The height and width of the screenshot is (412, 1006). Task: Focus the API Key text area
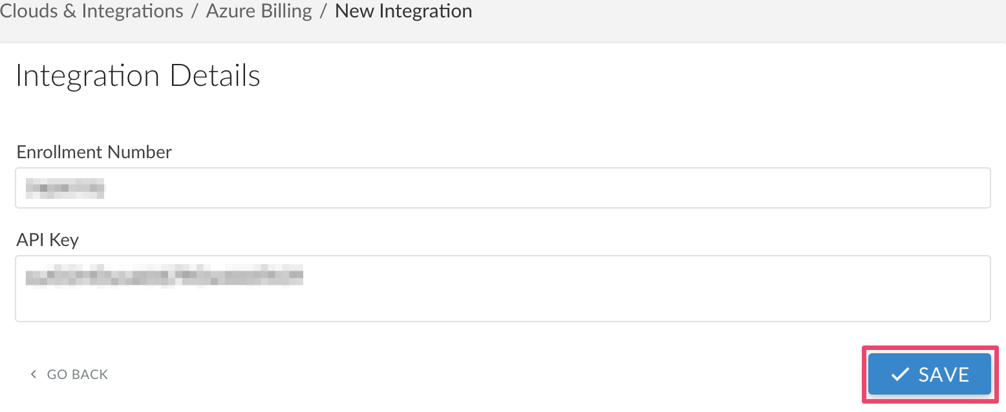click(502, 289)
